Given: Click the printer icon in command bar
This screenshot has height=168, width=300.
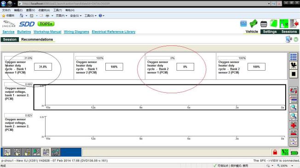Looking at the screenshot, I should pyautogui.click(x=47, y=16).
